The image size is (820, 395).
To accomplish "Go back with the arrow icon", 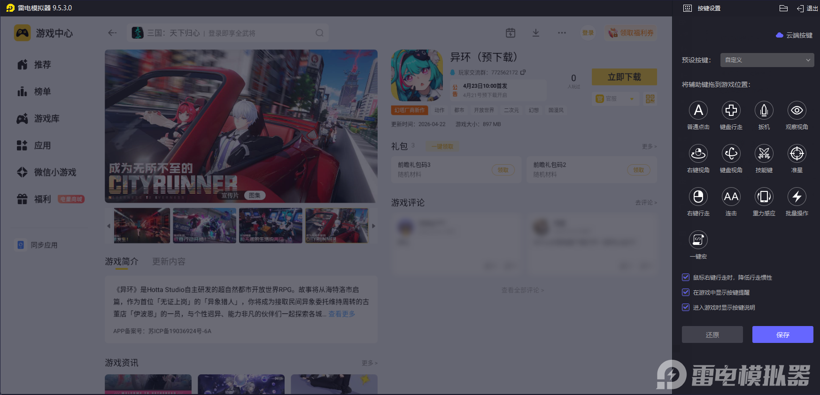I will (112, 33).
